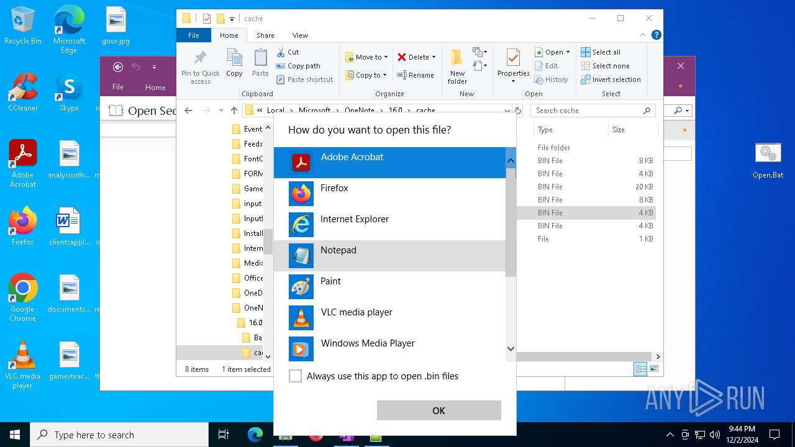Expand the Open dropdown in the ribbon
This screenshot has width=795, height=447.
568,52
